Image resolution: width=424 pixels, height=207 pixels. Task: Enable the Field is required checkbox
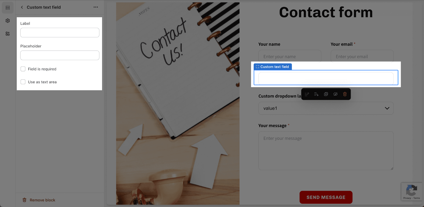point(23,69)
